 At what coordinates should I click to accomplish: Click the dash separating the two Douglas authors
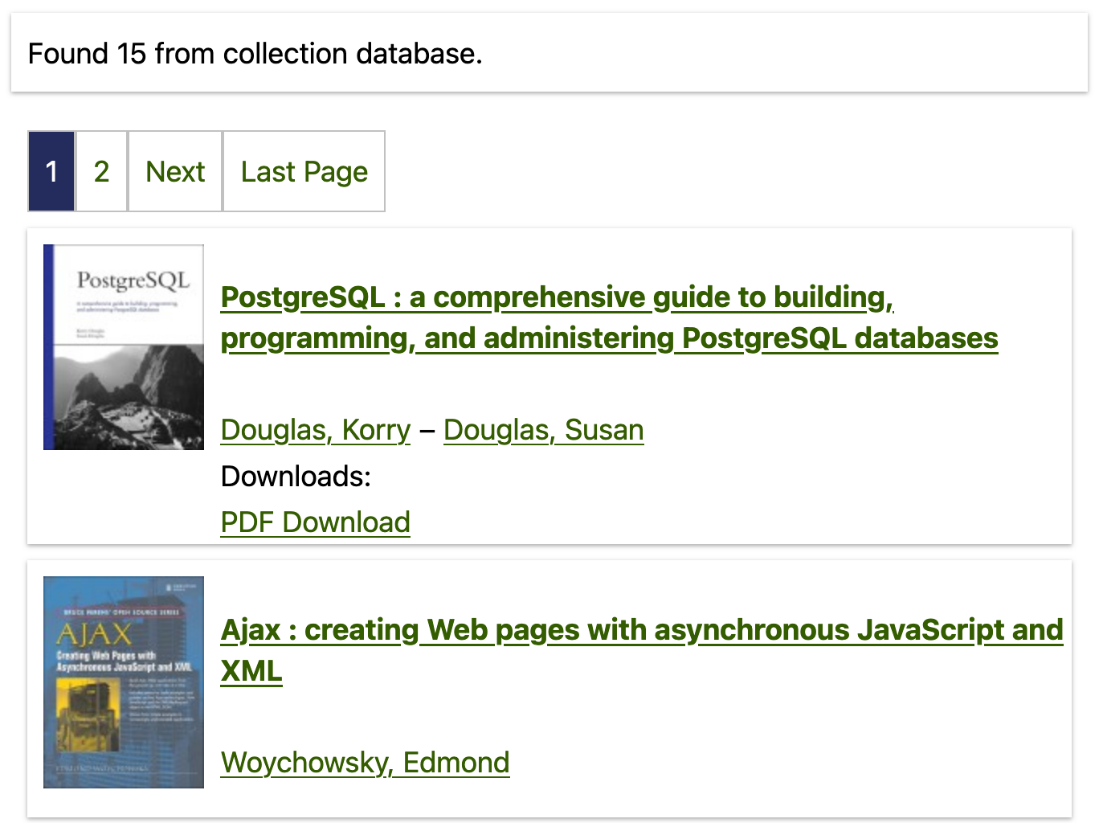tap(427, 431)
